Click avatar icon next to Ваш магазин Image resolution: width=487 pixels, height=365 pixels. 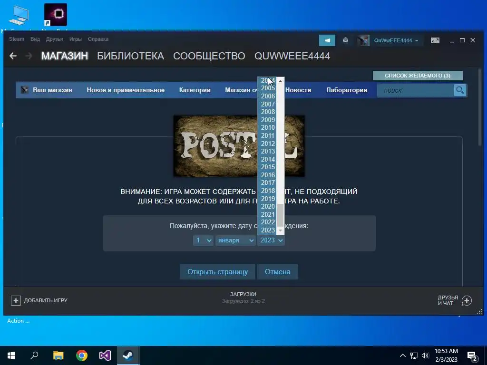25,90
